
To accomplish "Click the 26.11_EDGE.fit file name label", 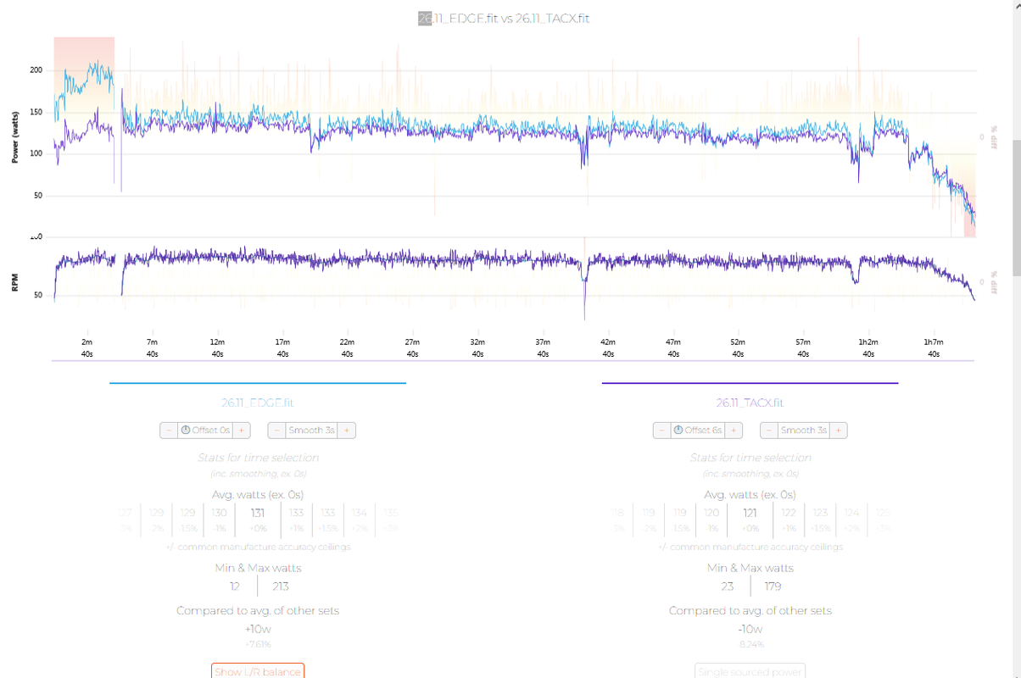I will (258, 403).
